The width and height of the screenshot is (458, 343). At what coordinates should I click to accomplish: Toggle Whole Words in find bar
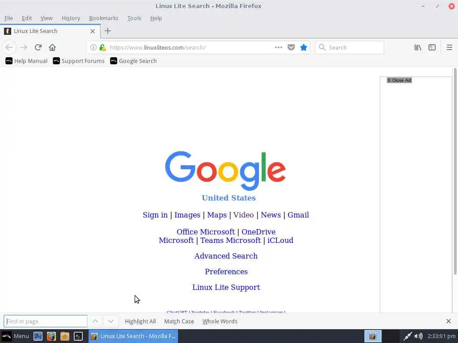(x=220, y=321)
